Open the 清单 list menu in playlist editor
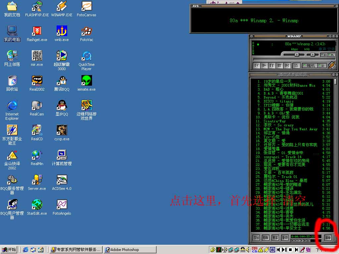 tap(328, 237)
